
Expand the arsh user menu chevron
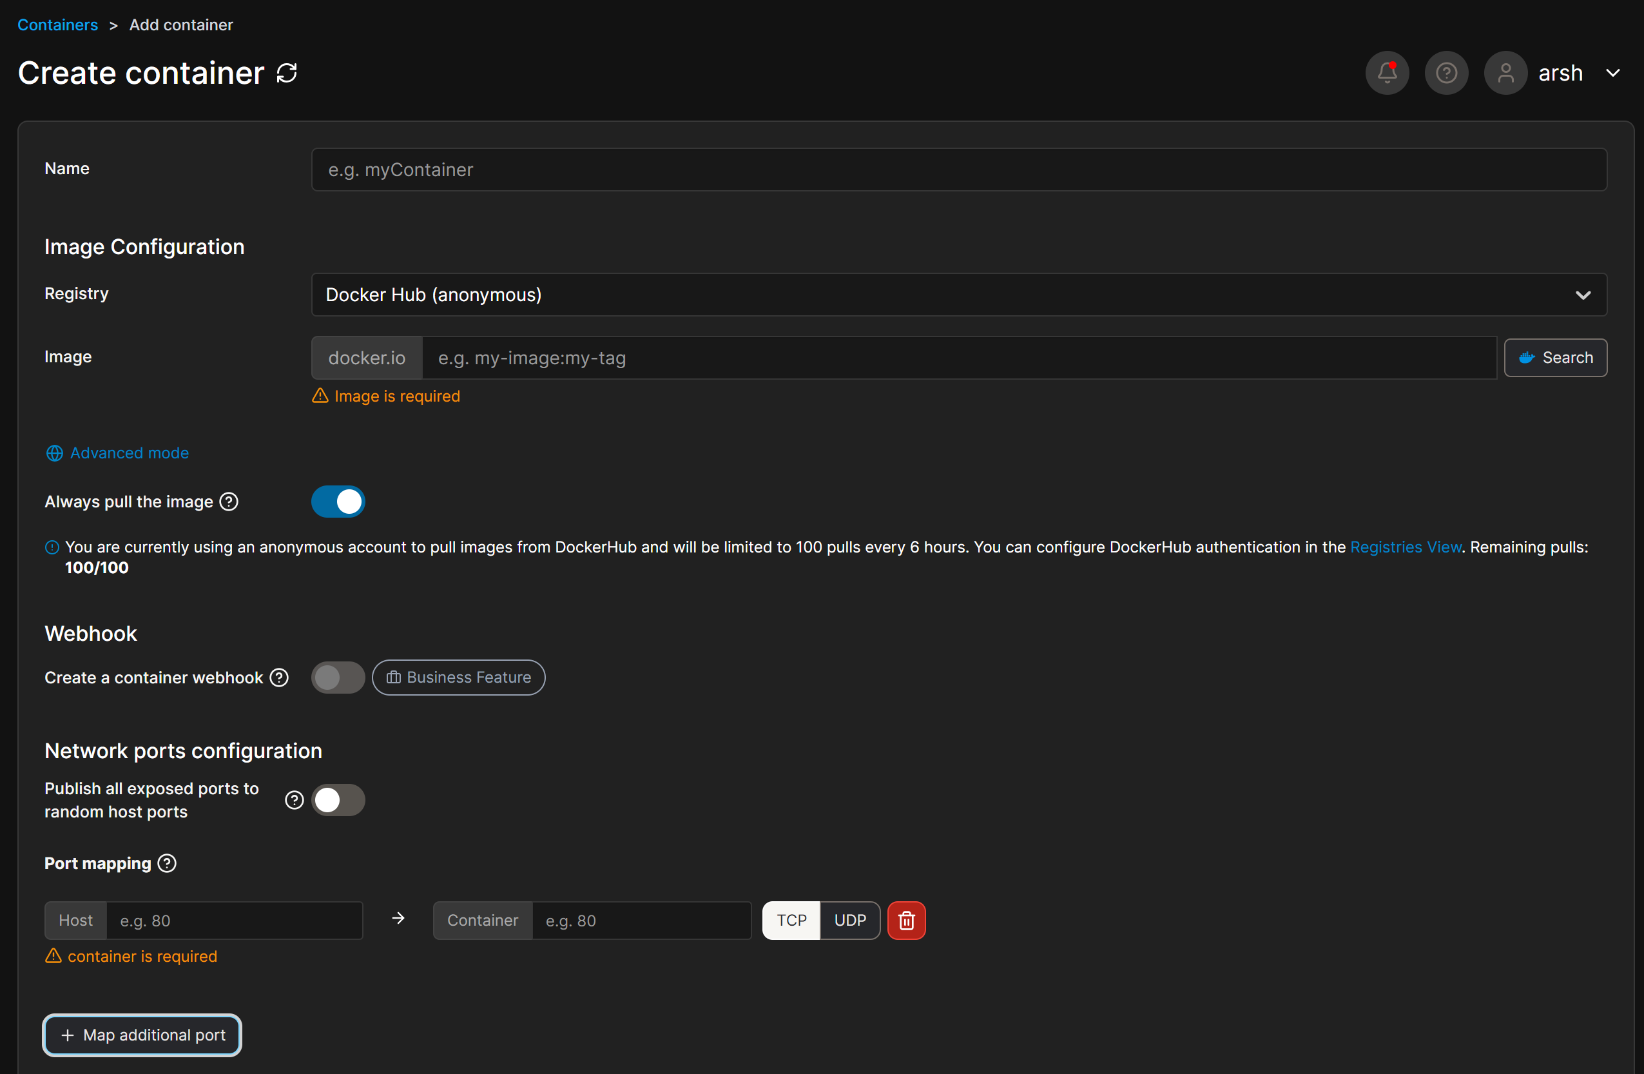coord(1613,73)
